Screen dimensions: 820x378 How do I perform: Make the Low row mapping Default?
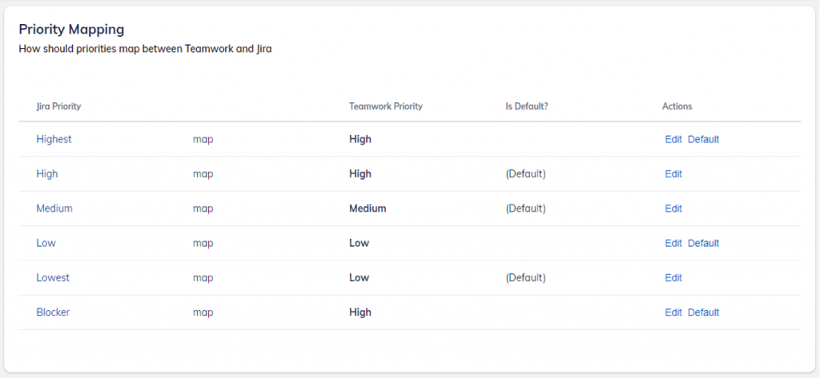[703, 243]
